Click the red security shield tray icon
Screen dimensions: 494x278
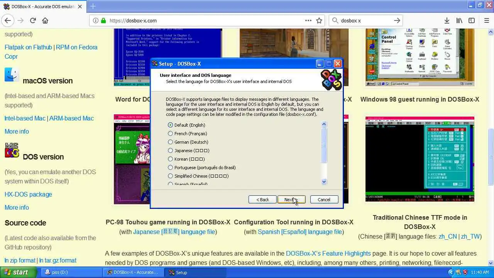point(465,272)
